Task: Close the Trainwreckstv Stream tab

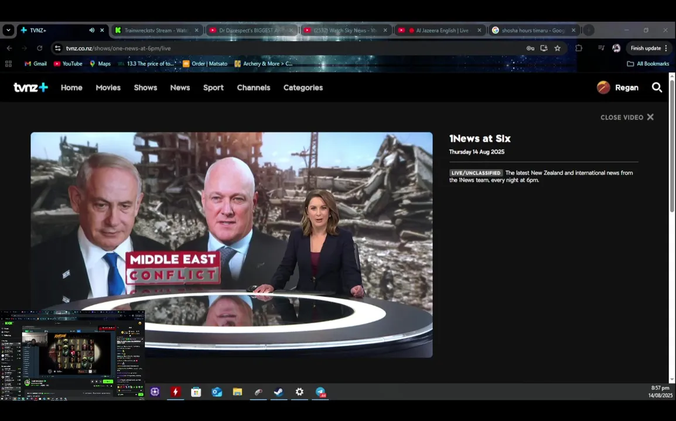Action: tap(197, 30)
